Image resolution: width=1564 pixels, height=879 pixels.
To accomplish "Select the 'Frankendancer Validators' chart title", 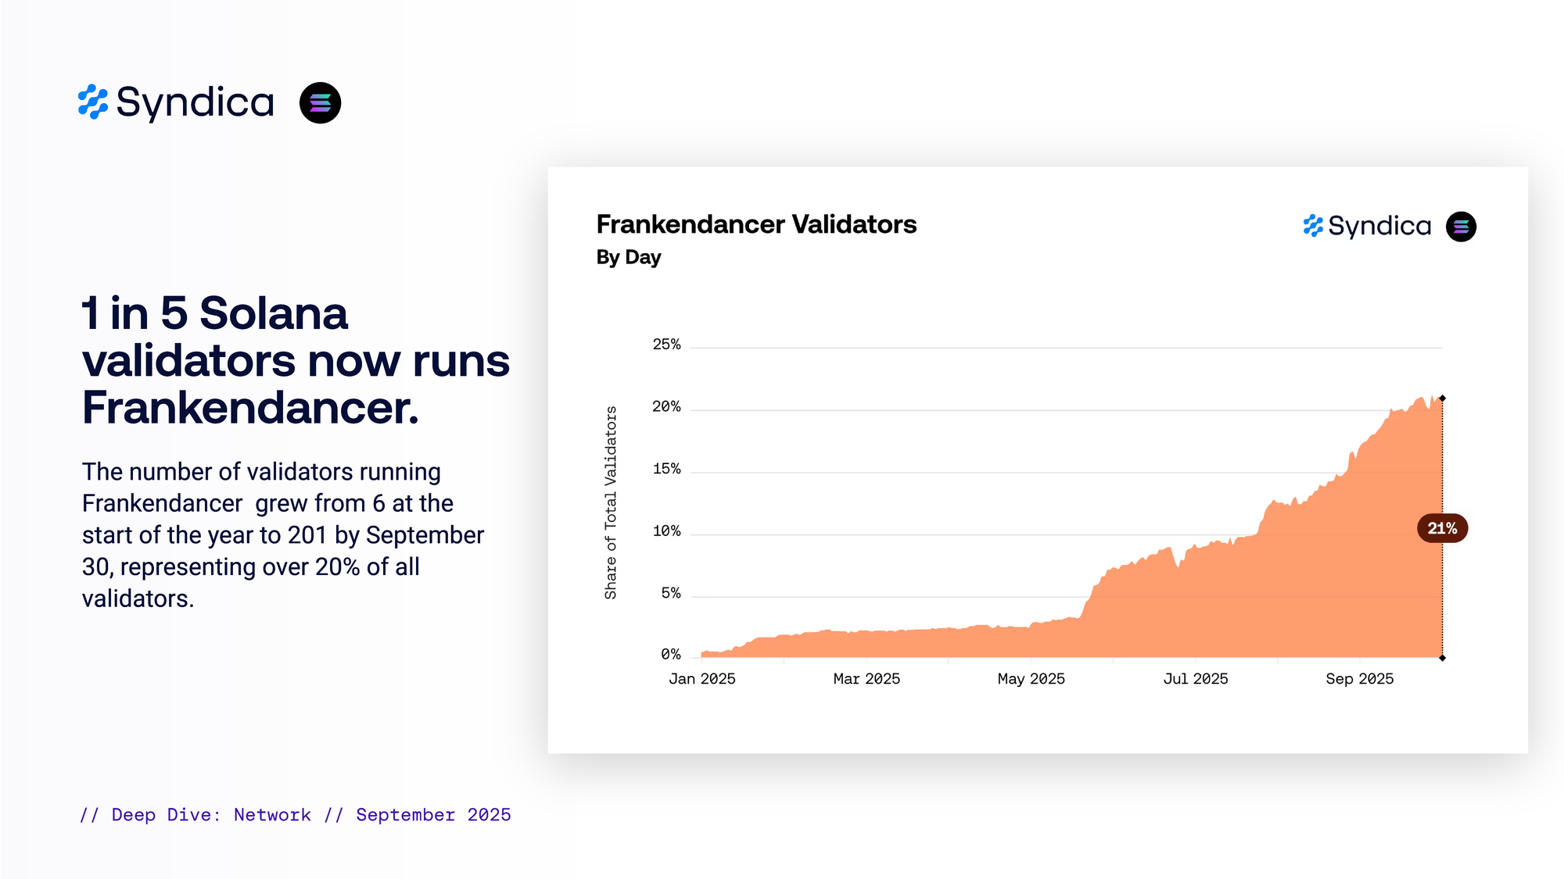I will tap(756, 224).
